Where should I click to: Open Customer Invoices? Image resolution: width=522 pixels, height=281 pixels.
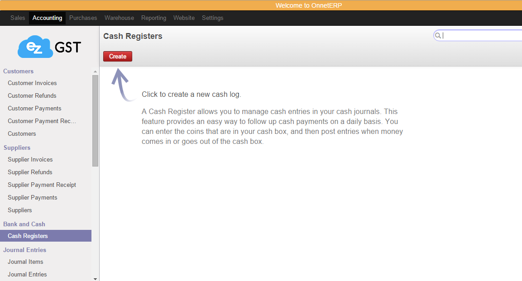point(32,83)
